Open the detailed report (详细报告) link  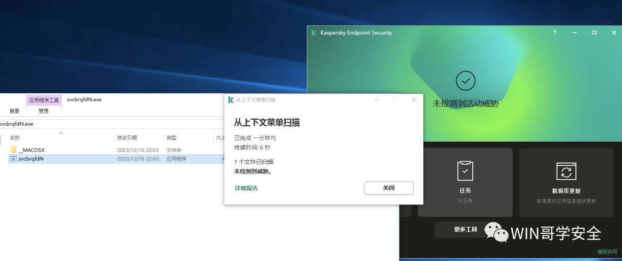click(246, 188)
